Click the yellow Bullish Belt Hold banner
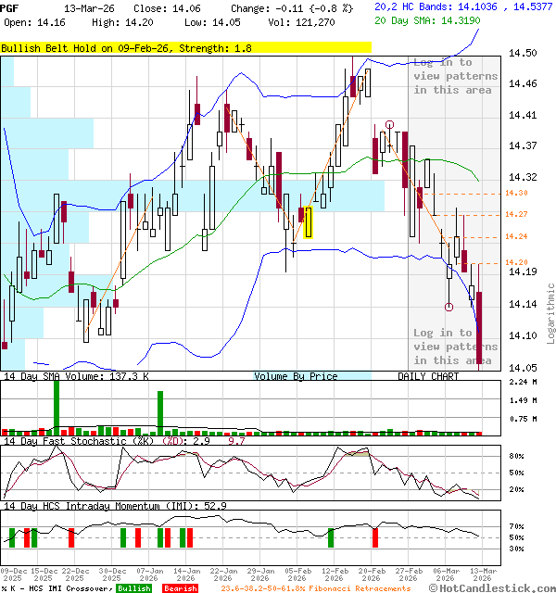Screen dimensions: 556x593 tap(185, 46)
